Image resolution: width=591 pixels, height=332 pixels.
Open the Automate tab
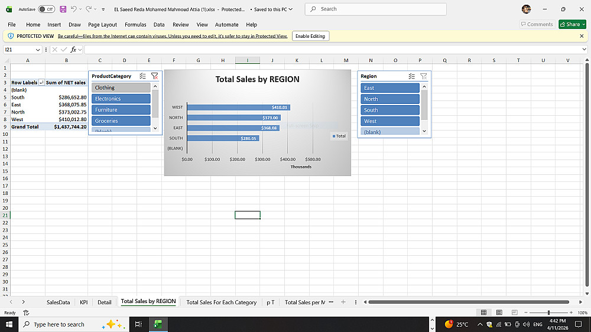click(x=226, y=24)
